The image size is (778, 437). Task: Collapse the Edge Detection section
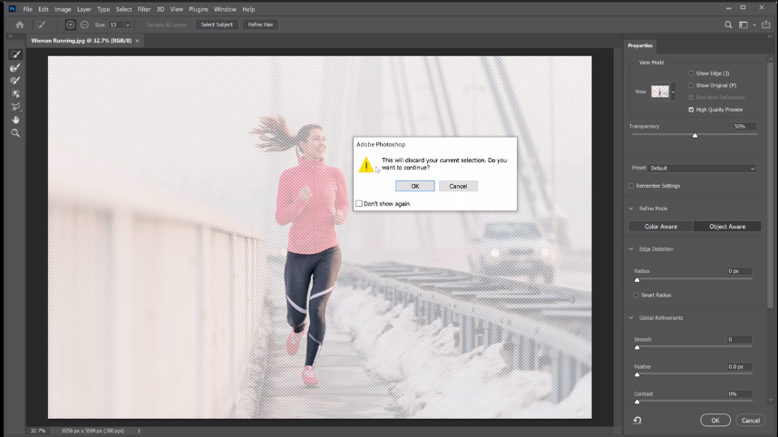click(631, 249)
